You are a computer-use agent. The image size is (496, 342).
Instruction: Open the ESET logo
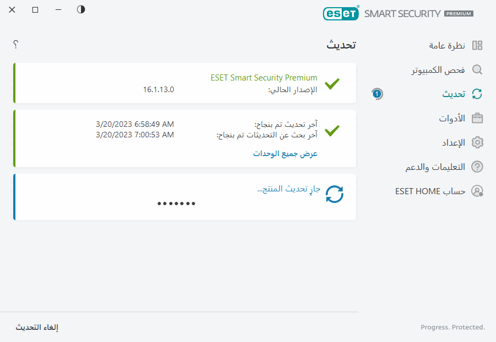coord(341,13)
